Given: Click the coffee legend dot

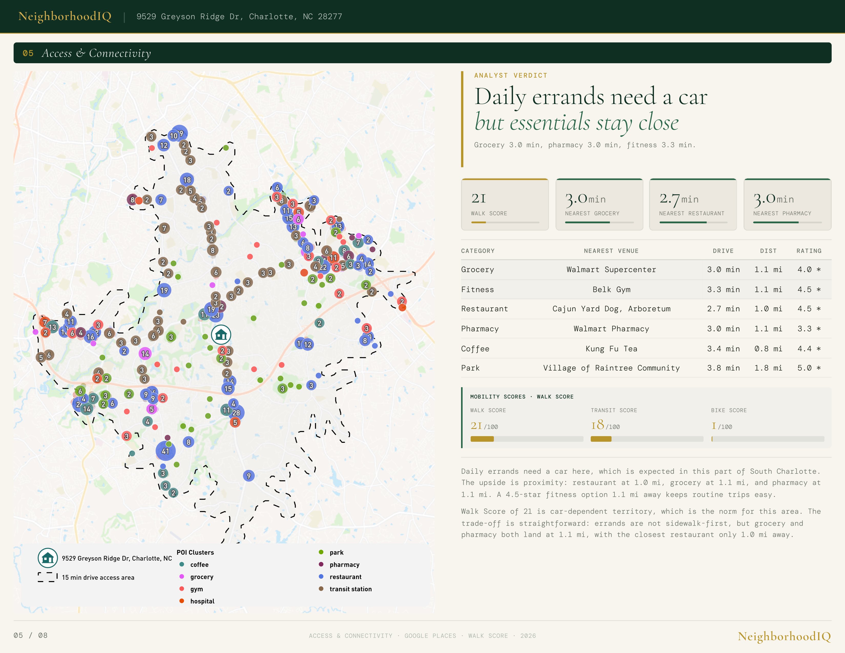Looking at the screenshot, I should pyautogui.click(x=182, y=564).
